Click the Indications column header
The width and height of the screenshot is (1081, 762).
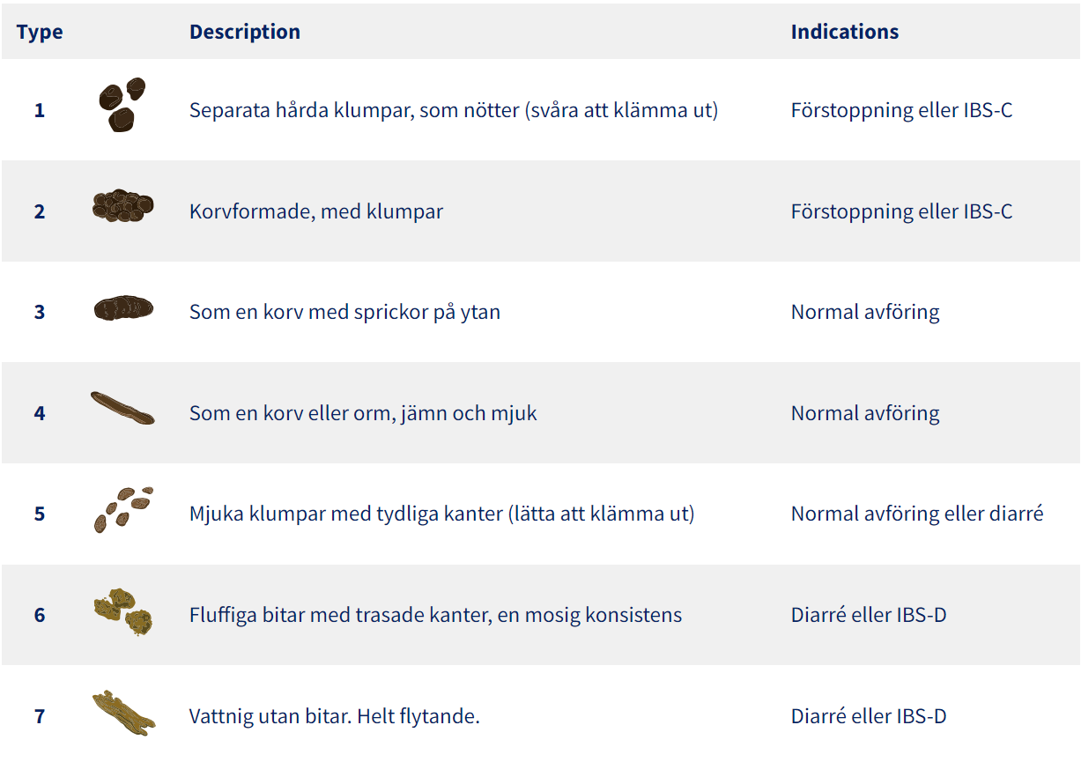(845, 32)
